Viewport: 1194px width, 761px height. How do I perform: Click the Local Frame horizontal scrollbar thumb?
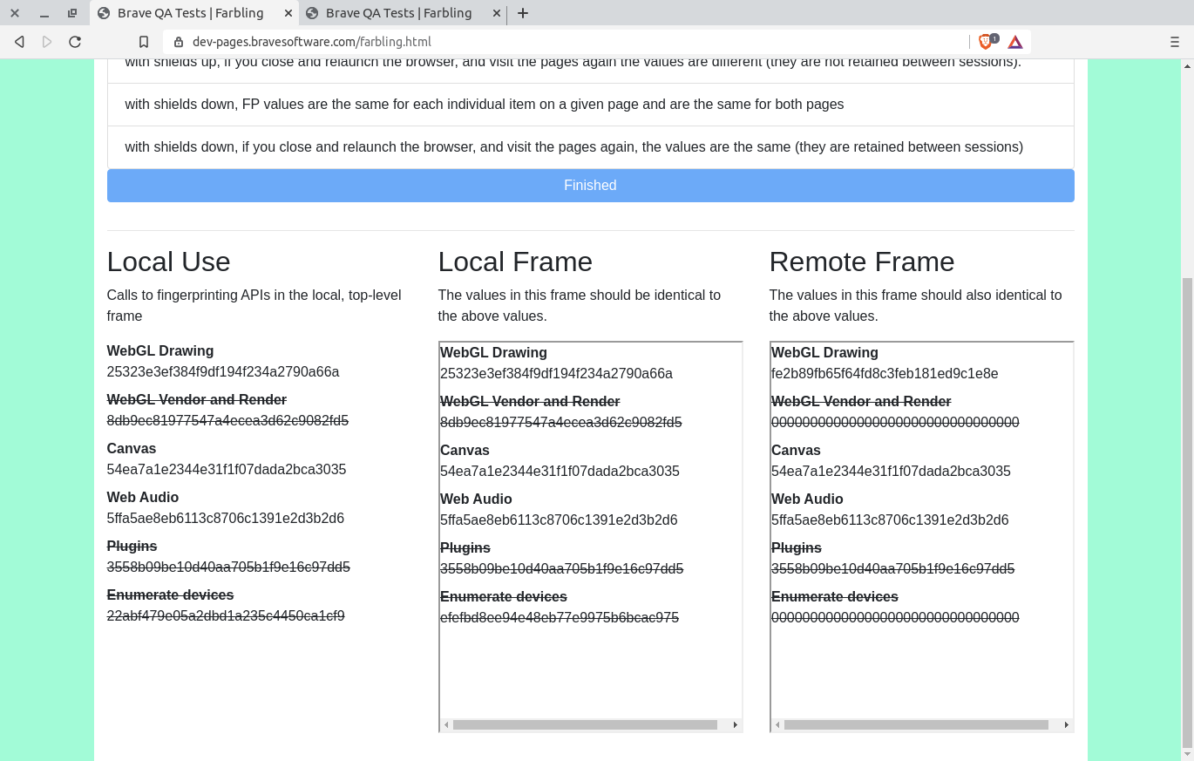pos(585,725)
